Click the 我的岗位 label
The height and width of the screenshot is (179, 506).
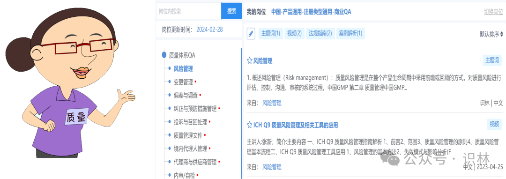[x=256, y=12]
